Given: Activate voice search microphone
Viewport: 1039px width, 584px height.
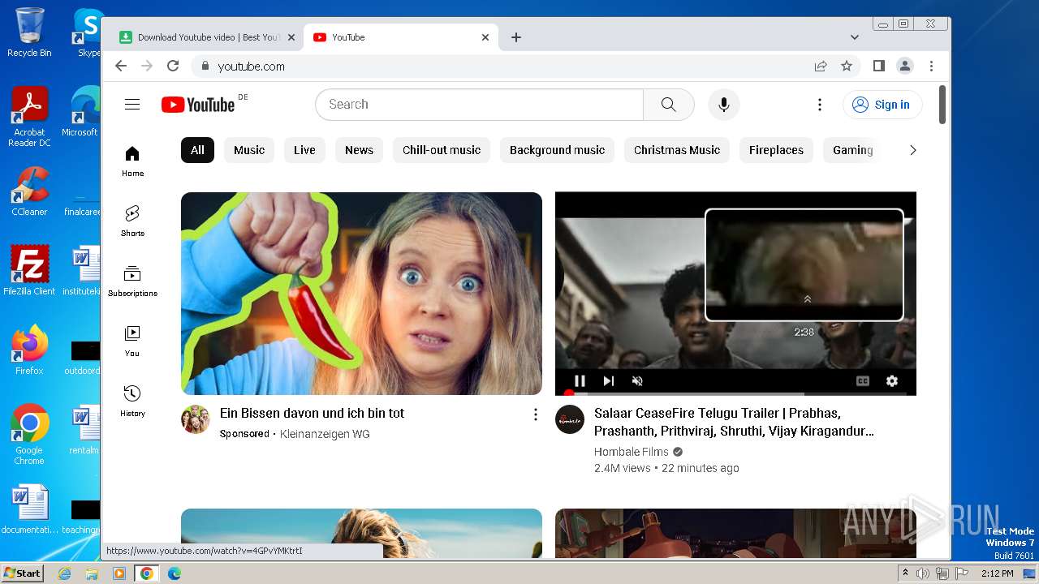Looking at the screenshot, I should click(724, 105).
